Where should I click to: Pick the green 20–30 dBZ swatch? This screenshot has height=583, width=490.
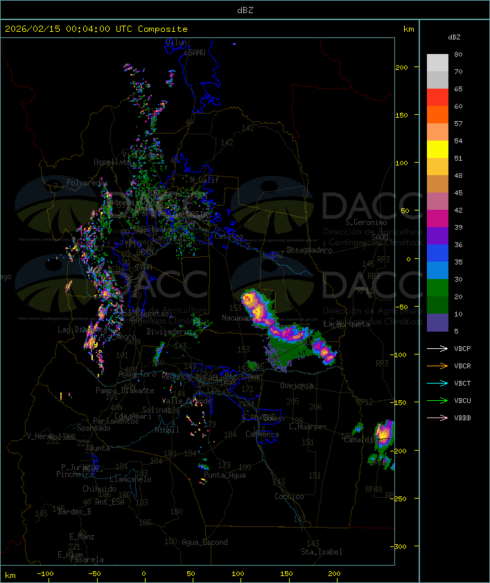pyautogui.click(x=437, y=288)
